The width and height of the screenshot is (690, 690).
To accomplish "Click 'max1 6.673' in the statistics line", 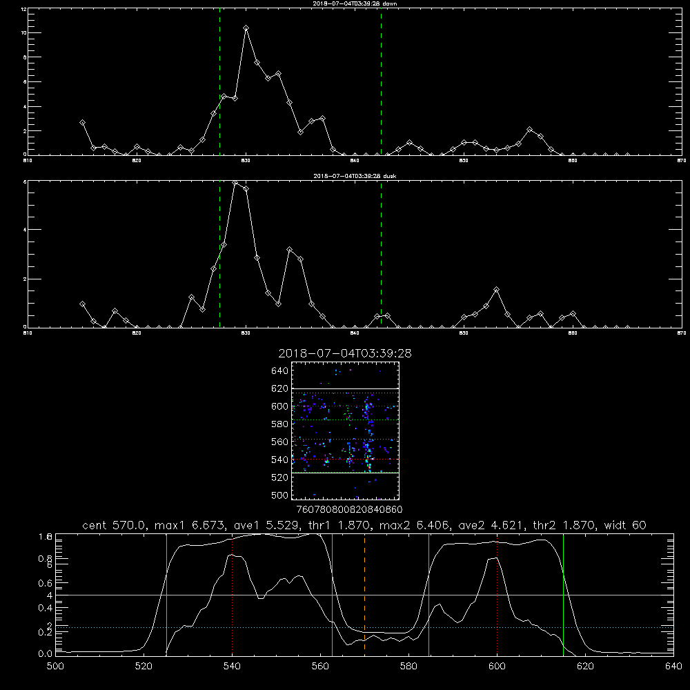I will (192, 525).
